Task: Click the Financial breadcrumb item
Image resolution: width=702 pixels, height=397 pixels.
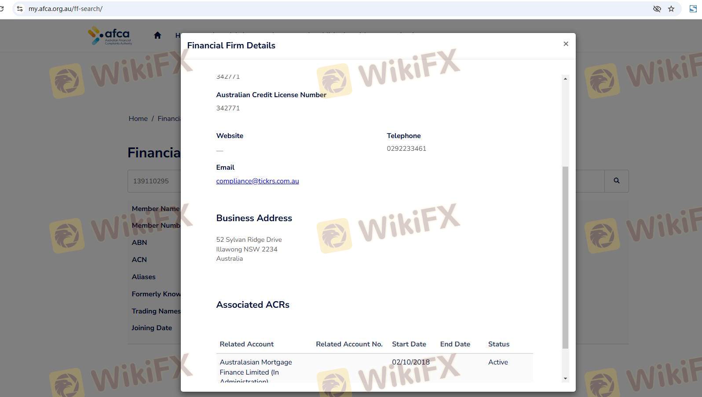Action: (169, 119)
